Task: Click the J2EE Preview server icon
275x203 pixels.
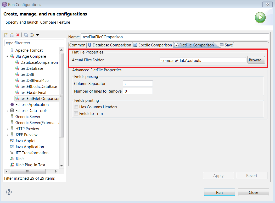Action: click(x=12, y=135)
